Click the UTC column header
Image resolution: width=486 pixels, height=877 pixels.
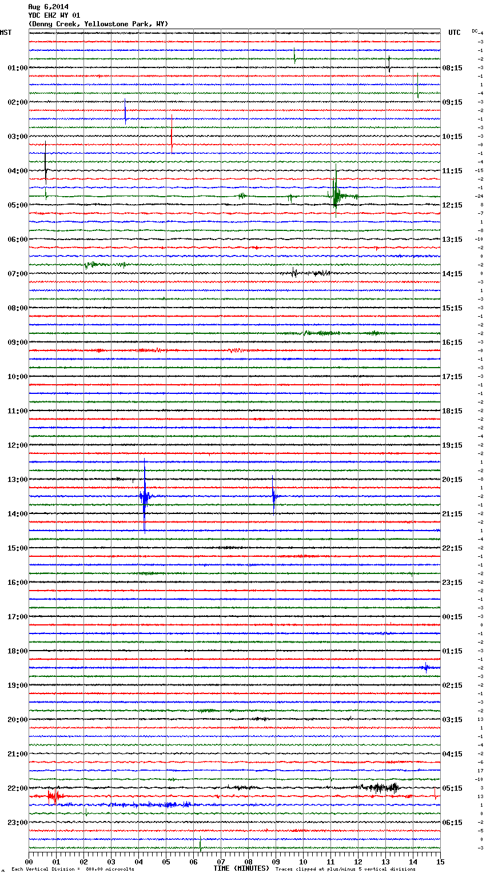click(x=455, y=33)
